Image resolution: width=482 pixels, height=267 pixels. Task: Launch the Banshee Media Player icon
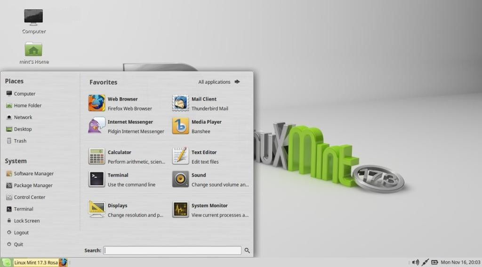click(180, 126)
